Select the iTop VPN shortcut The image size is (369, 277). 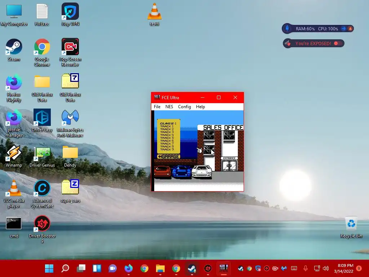point(70,15)
